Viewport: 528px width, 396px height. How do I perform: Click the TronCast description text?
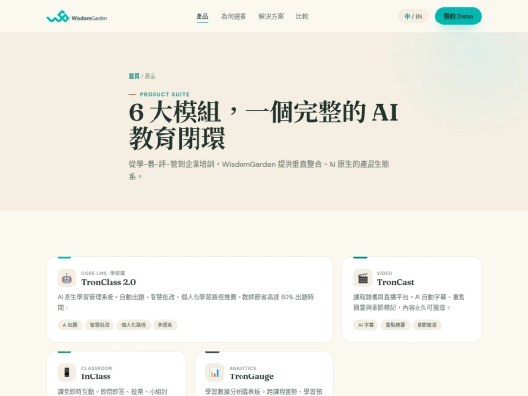(409, 302)
